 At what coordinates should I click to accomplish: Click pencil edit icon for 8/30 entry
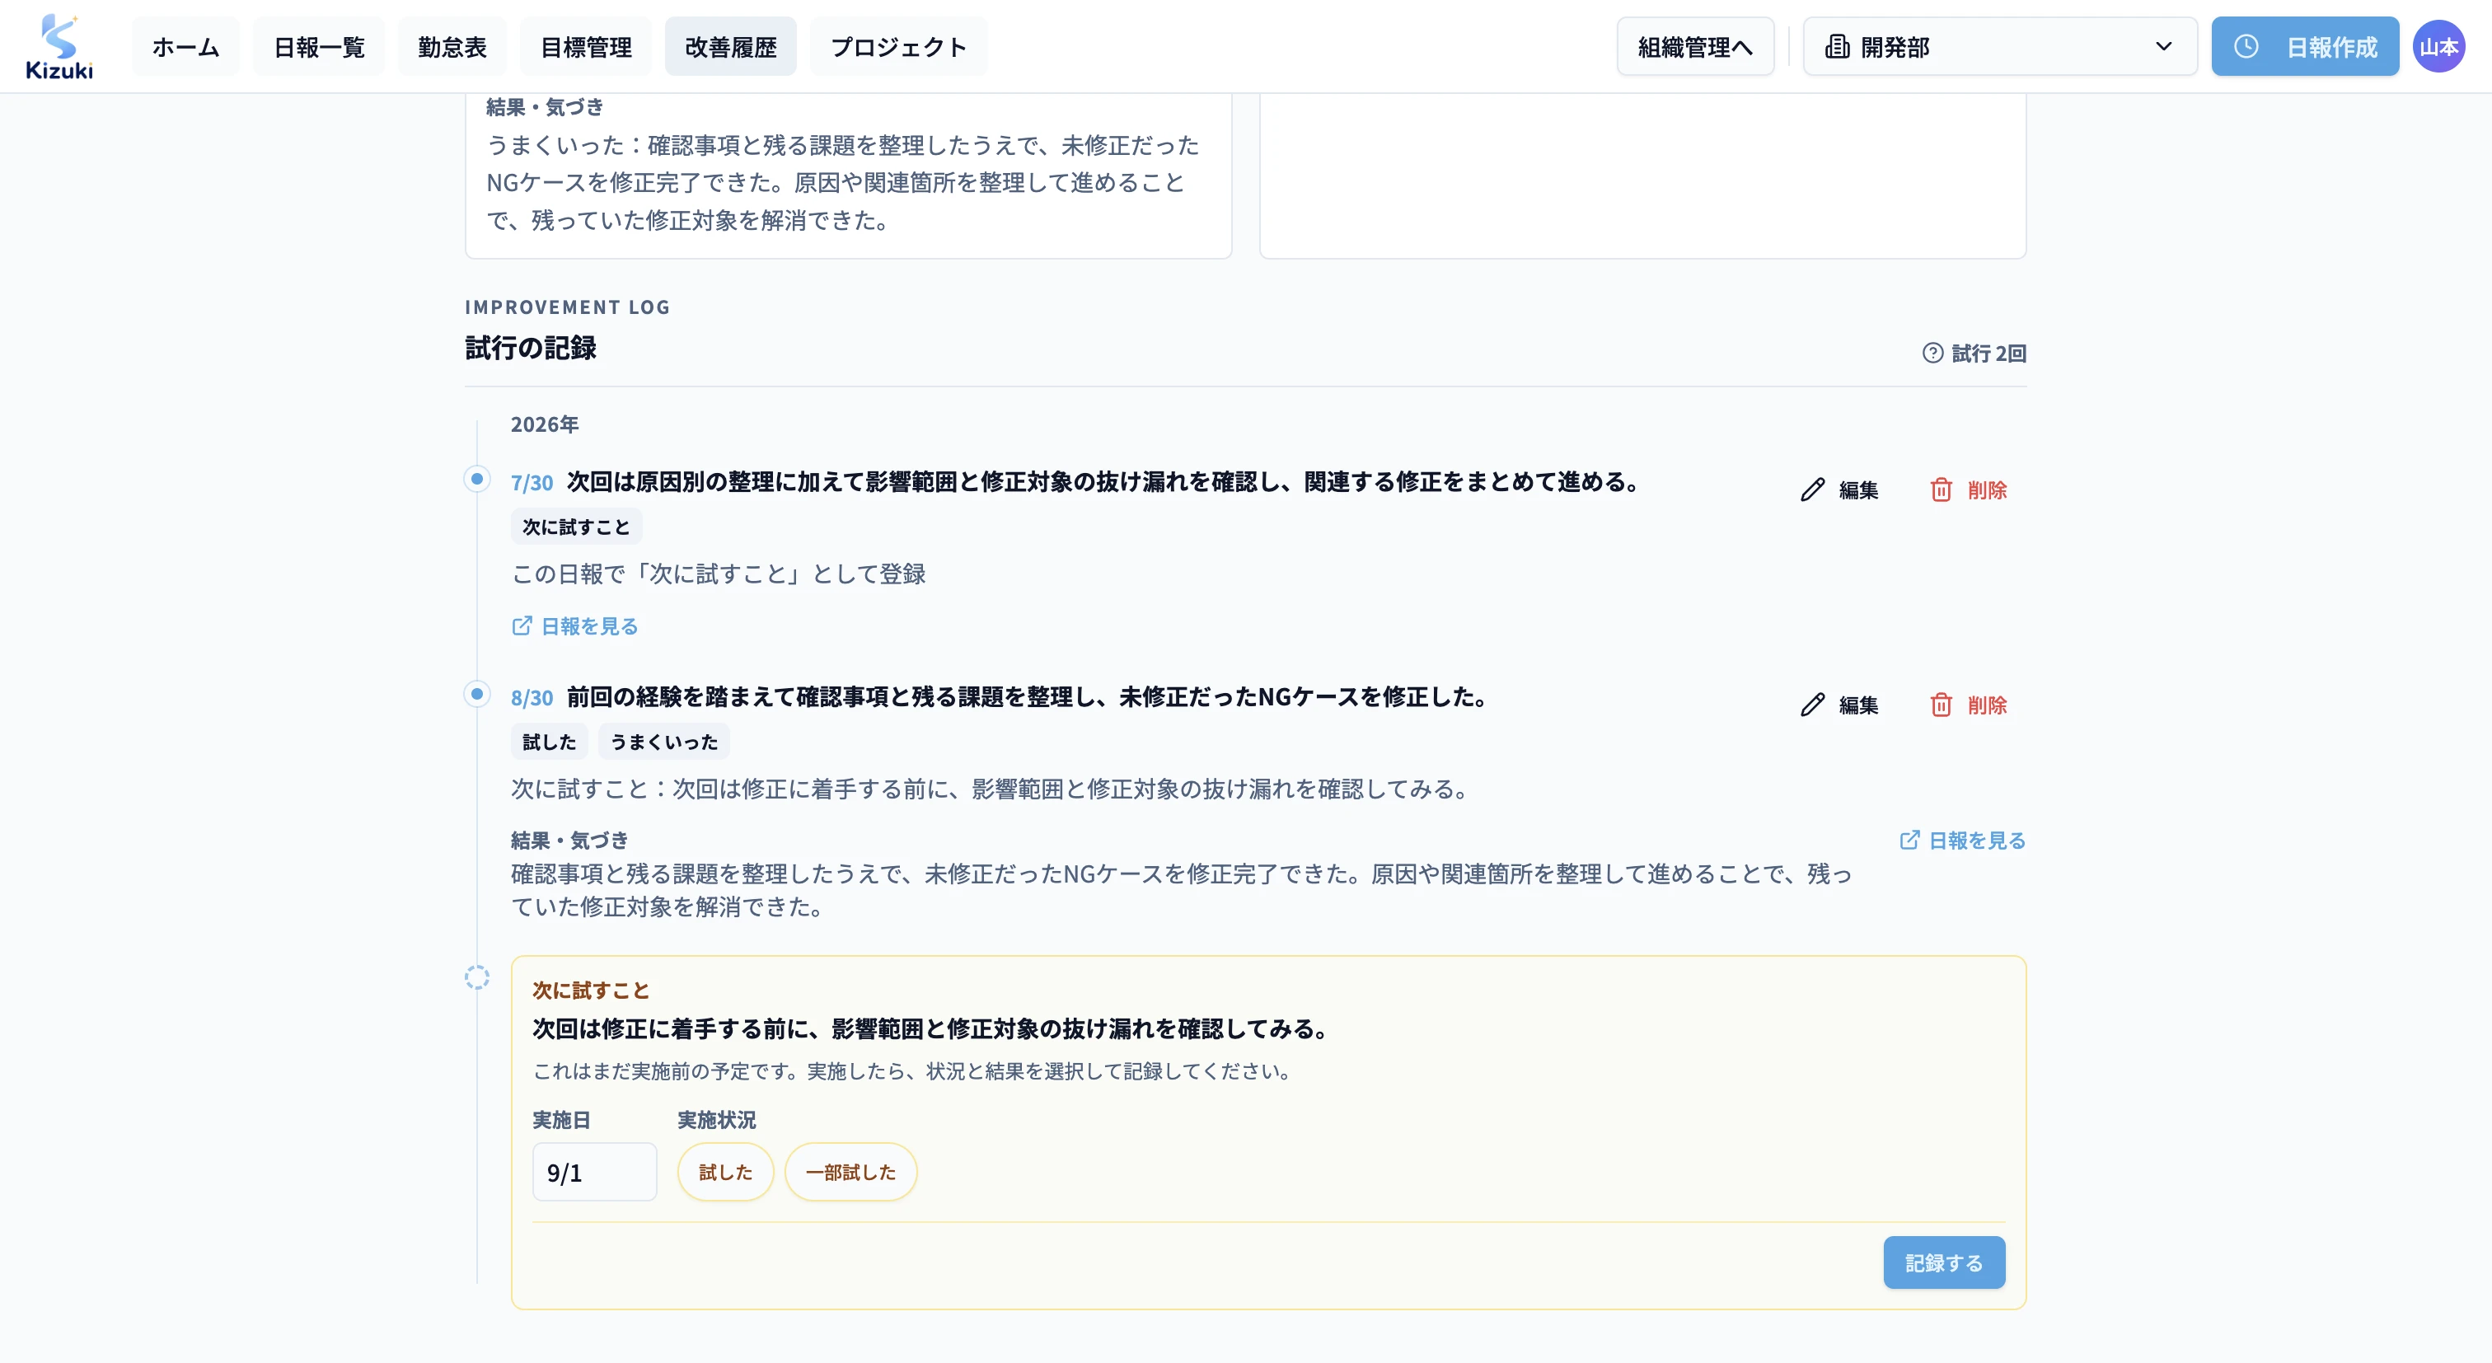pyautogui.click(x=1812, y=705)
